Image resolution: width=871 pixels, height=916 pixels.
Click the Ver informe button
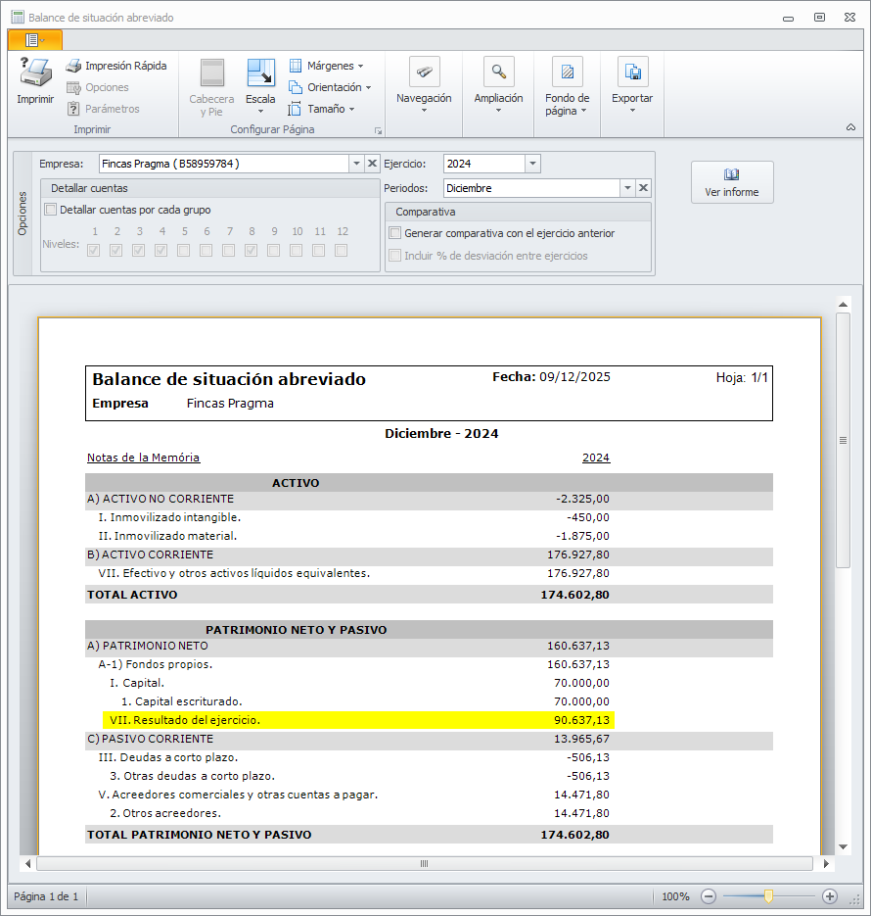[731, 182]
